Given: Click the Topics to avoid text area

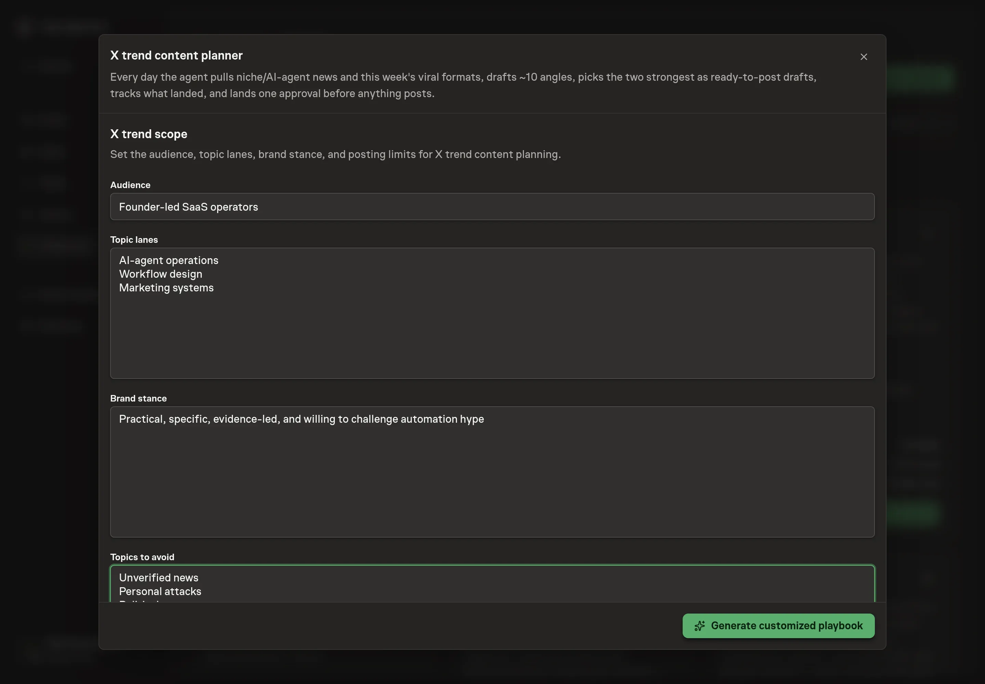Looking at the screenshot, I should pos(492,584).
